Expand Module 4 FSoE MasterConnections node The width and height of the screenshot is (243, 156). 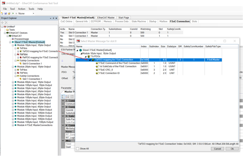pos(13,125)
